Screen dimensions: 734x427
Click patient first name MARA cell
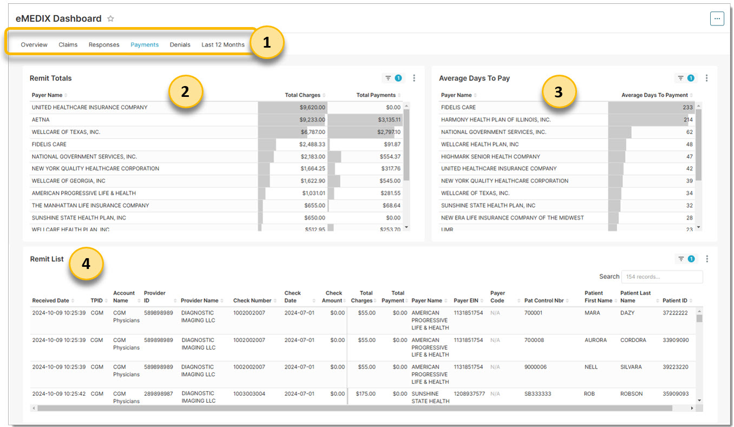[x=592, y=313]
